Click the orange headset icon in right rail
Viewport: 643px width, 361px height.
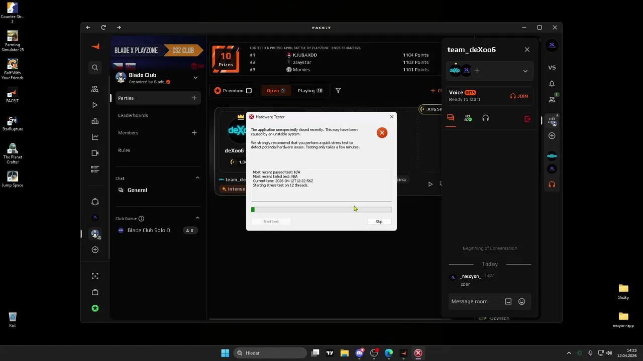(552, 185)
